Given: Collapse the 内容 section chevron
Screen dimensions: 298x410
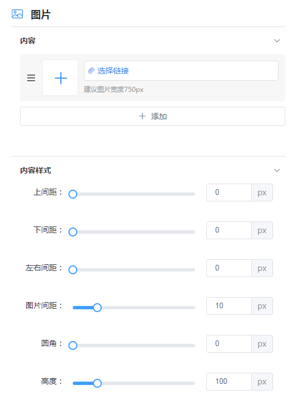Looking at the screenshot, I should click(x=277, y=41).
